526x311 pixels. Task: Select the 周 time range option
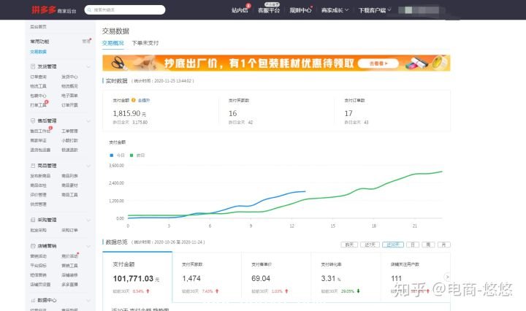(428, 245)
